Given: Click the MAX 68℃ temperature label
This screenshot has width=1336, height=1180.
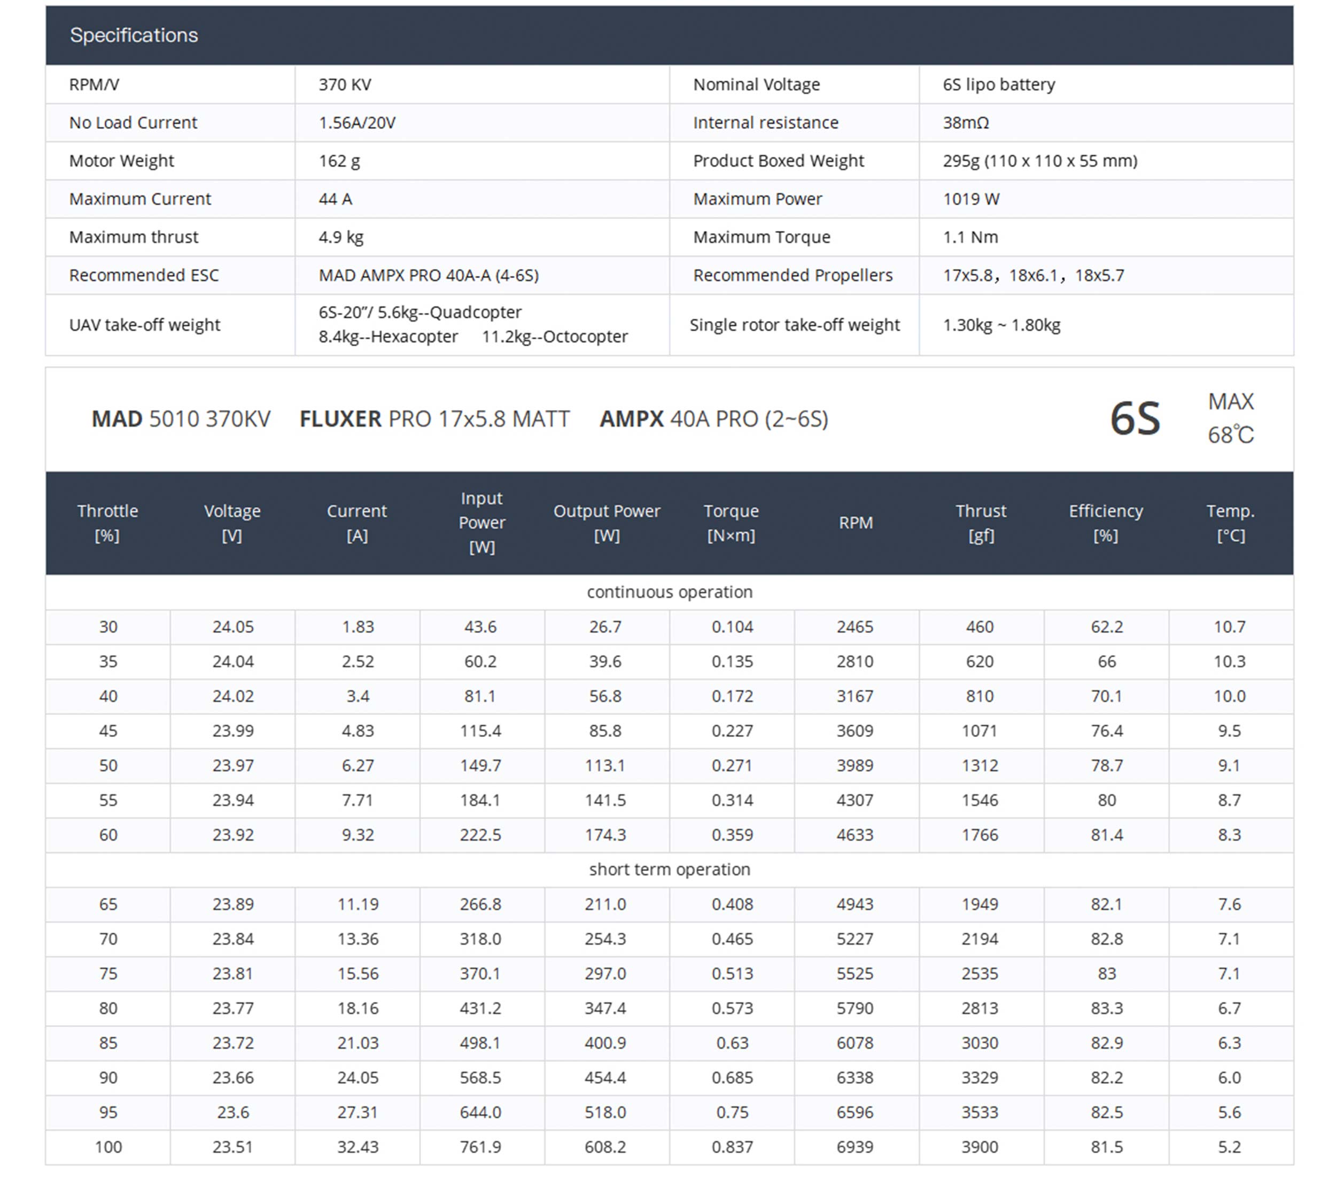Looking at the screenshot, I should click(x=1230, y=418).
